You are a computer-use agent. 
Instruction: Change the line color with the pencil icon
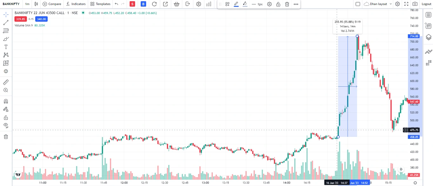pyautogui.click(x=236, y=4)
